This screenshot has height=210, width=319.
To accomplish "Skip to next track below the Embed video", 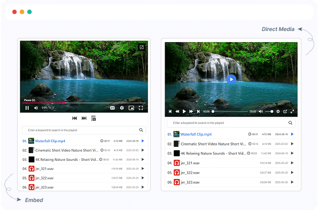I will point(84,118).
